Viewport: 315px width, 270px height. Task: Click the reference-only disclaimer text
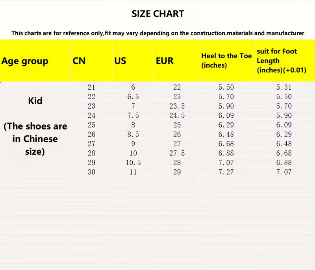click(157, 33)
